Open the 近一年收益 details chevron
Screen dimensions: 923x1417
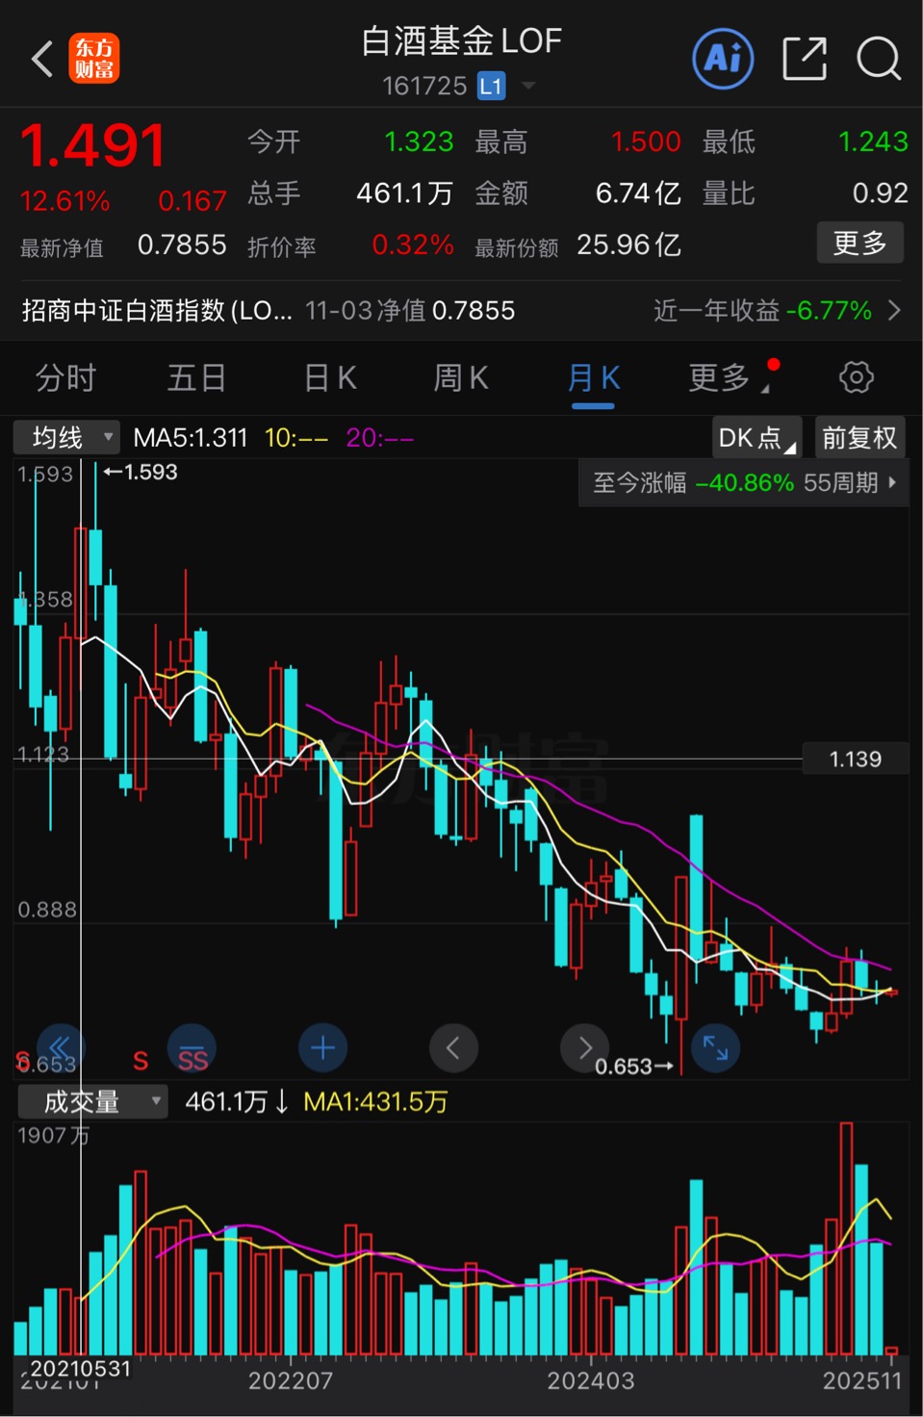coord(894,310)
